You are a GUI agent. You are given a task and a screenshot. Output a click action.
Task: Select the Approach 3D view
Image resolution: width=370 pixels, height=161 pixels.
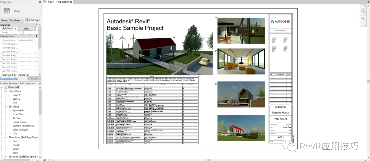[x=18, y=110]
